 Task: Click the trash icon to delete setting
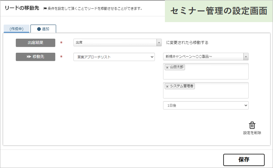tap(252, 125)
